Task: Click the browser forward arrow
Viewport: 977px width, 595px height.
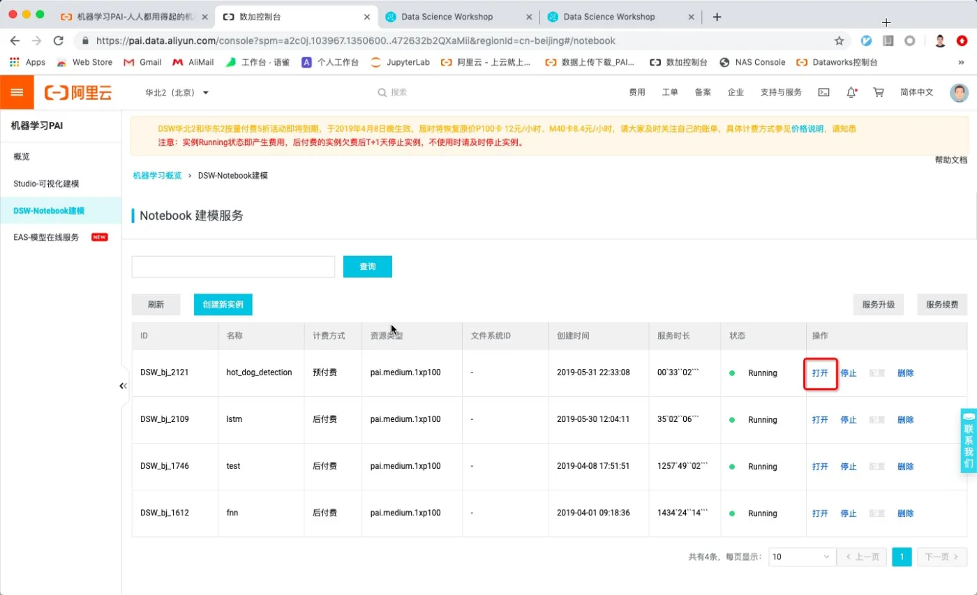Action: point(36,40)
